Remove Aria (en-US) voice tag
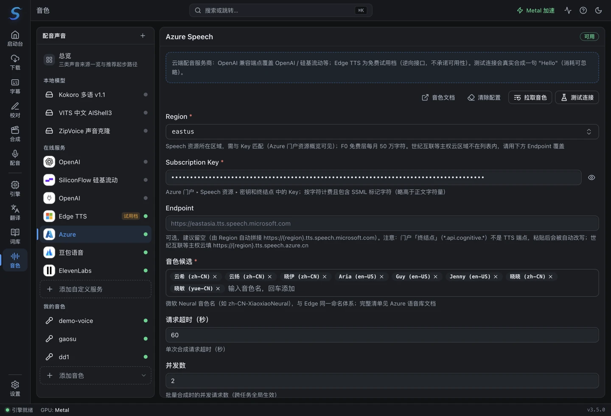This screenshot has width=611, height=416. [381, 276]
